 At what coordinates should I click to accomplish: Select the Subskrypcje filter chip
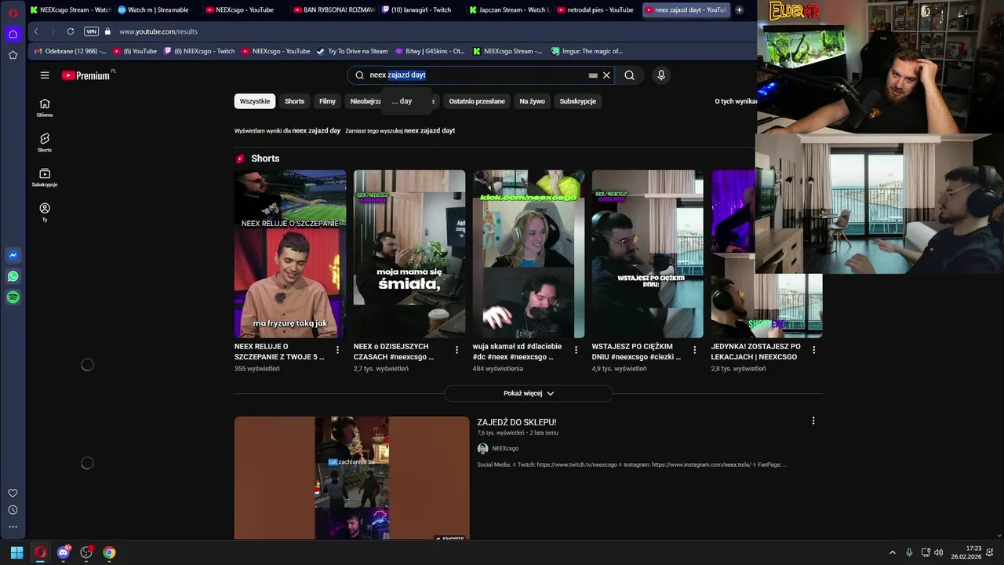pyautogui.click(x=578, y=101)
